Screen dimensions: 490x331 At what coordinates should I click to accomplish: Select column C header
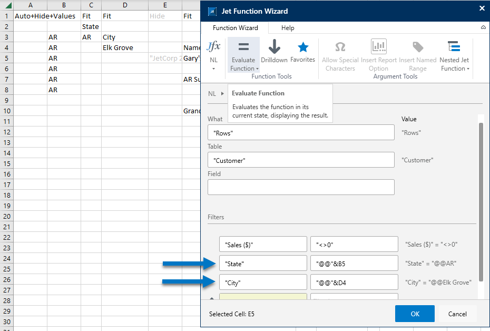pyautogui.click(x=91, y=5)
